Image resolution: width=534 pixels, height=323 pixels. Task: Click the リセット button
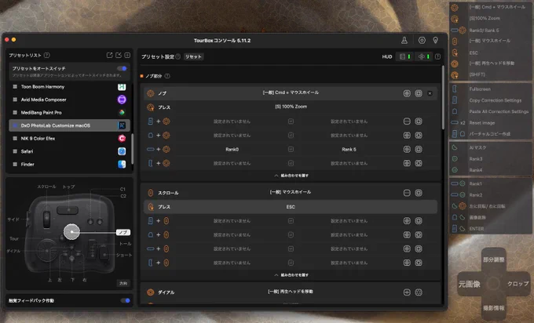coord(193,56)
